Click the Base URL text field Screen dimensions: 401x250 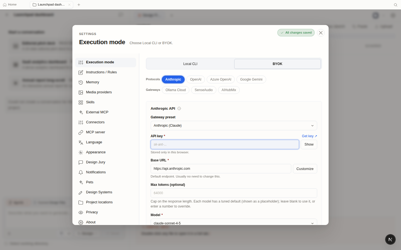point(221,169)
